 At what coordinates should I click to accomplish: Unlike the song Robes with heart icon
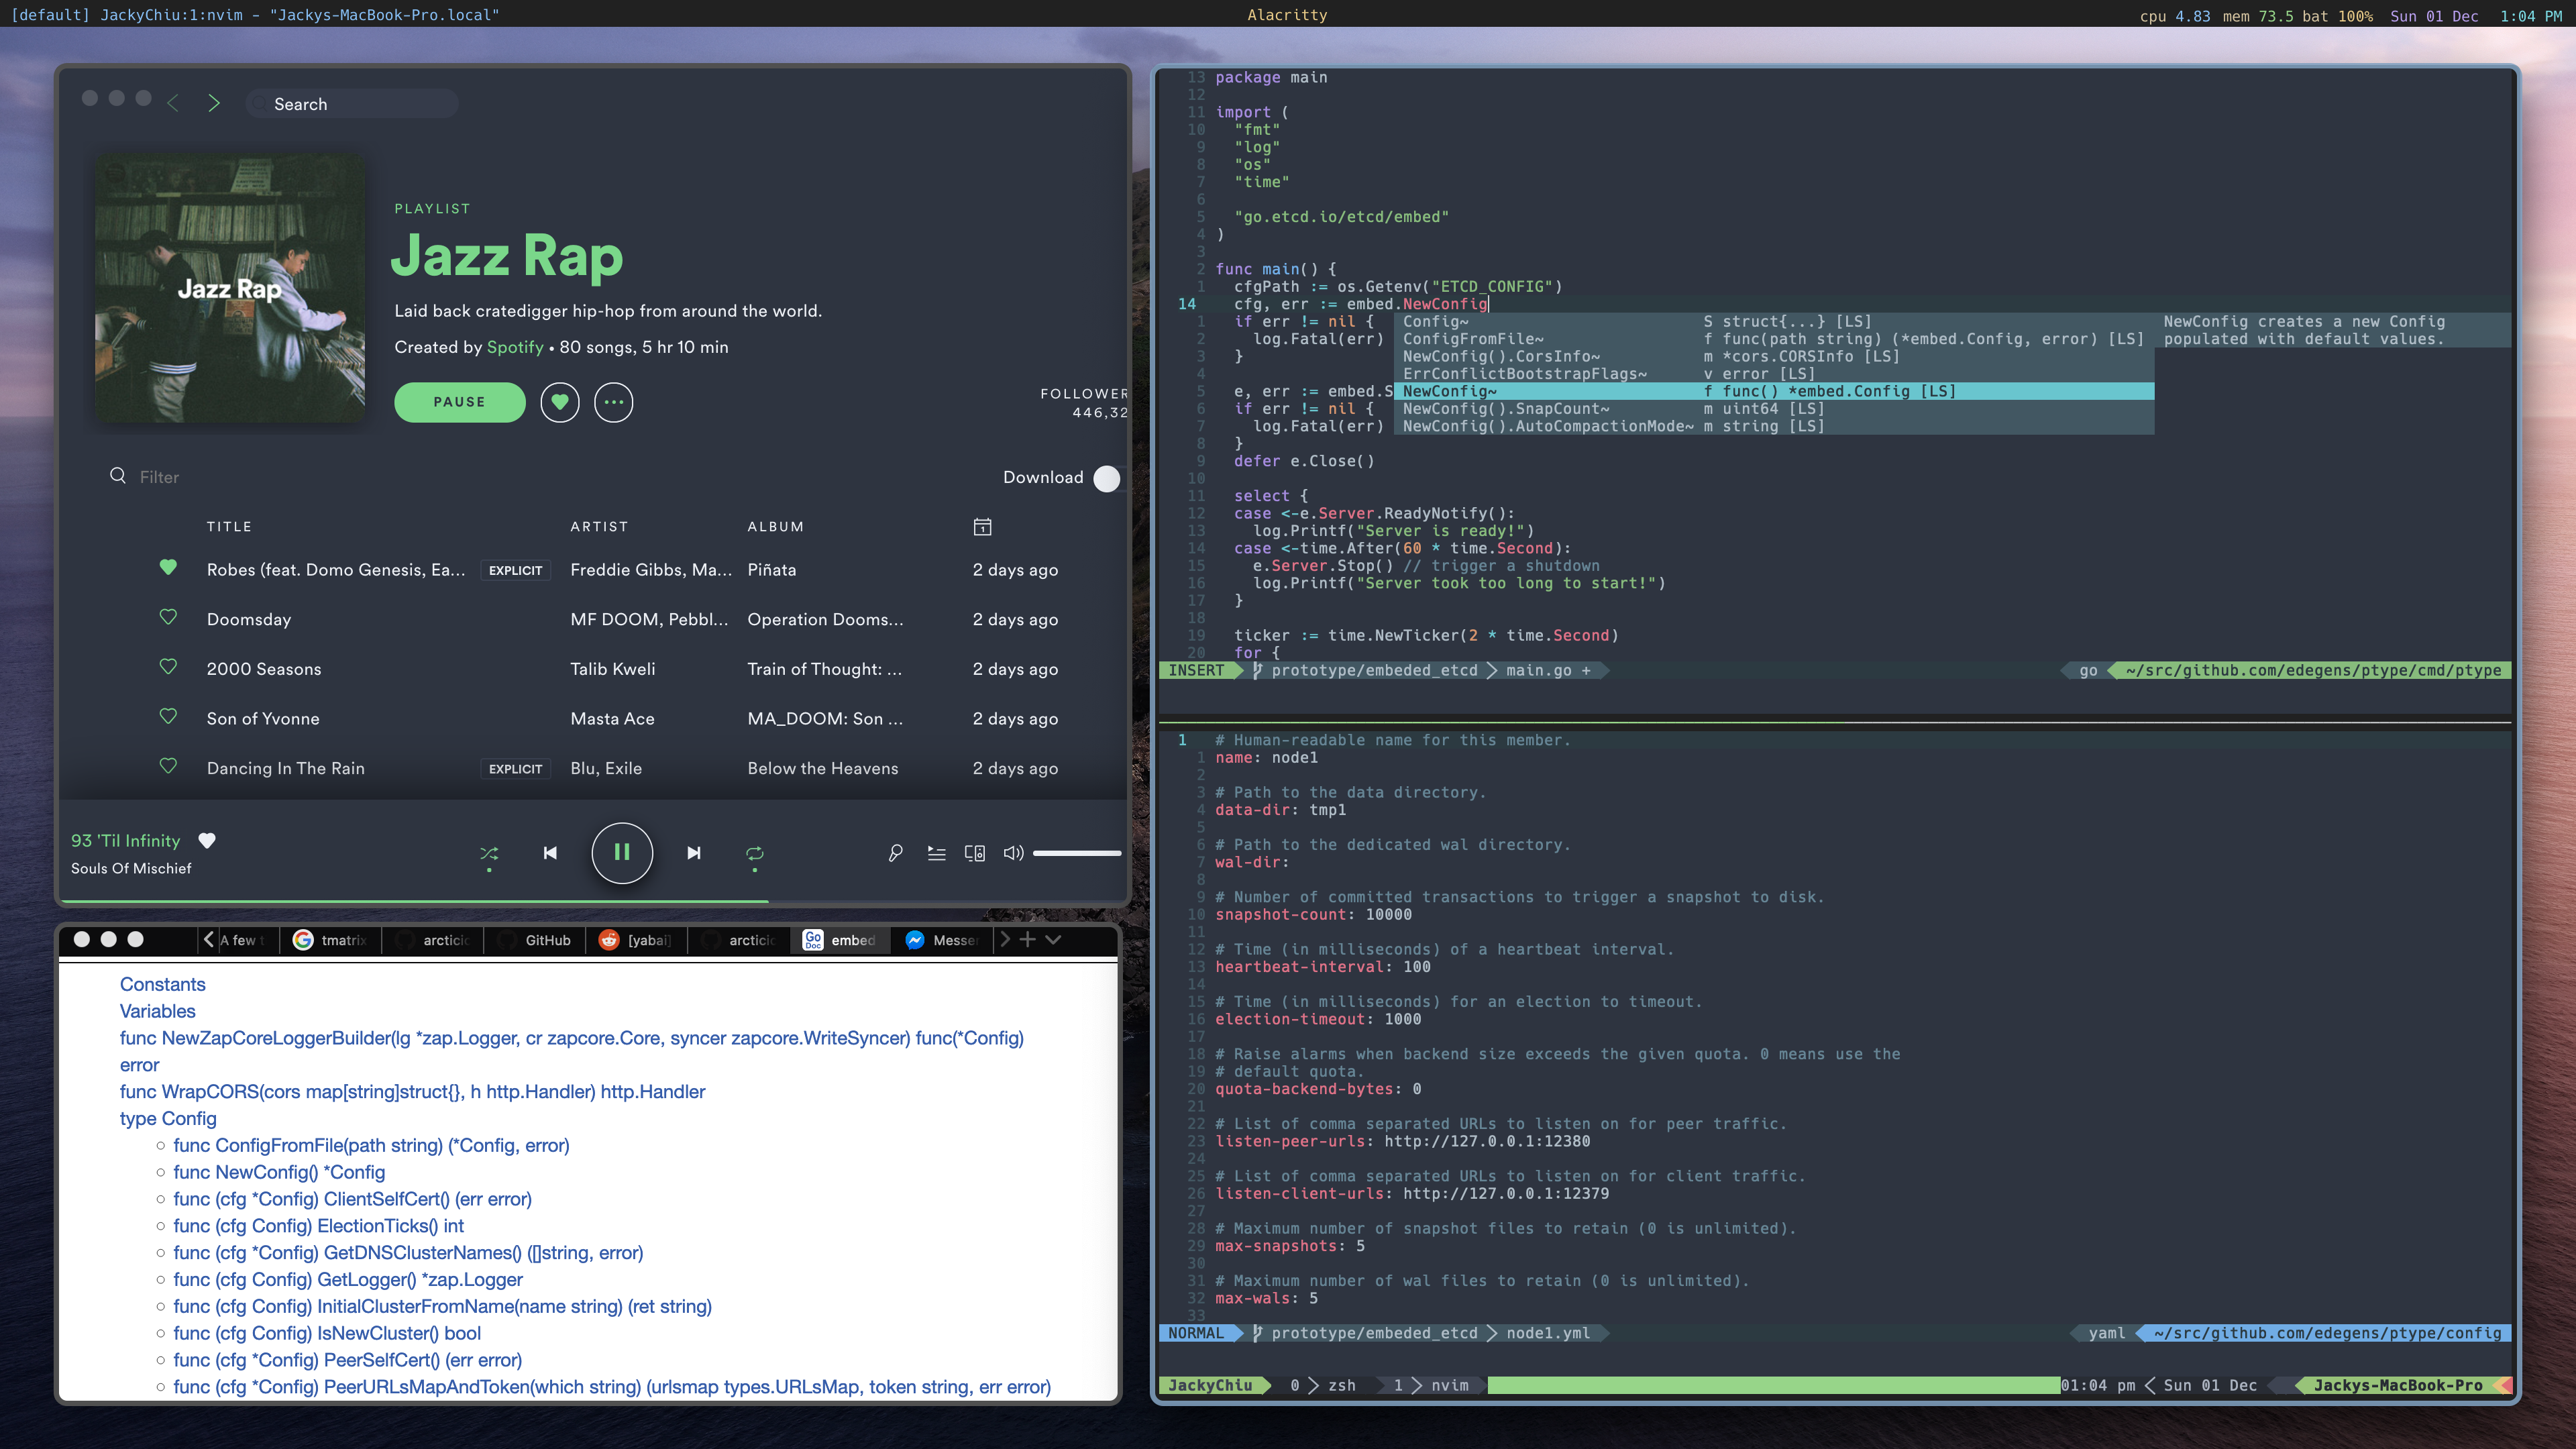point(168,568)
